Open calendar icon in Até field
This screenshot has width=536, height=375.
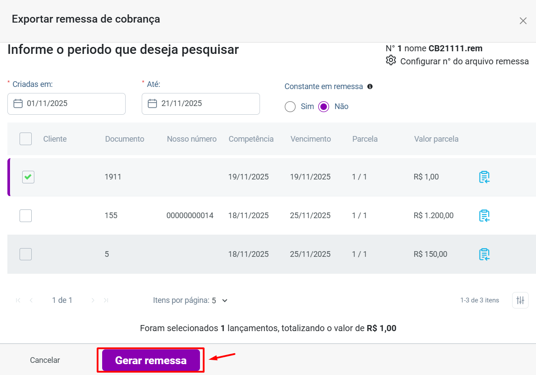tap(152, 103)
